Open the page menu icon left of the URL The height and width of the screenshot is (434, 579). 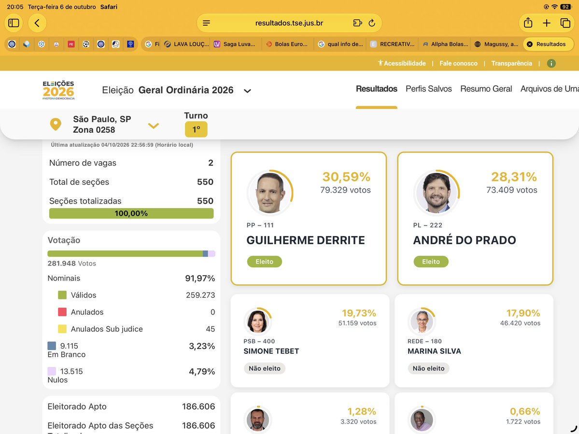tap(206, 23)
